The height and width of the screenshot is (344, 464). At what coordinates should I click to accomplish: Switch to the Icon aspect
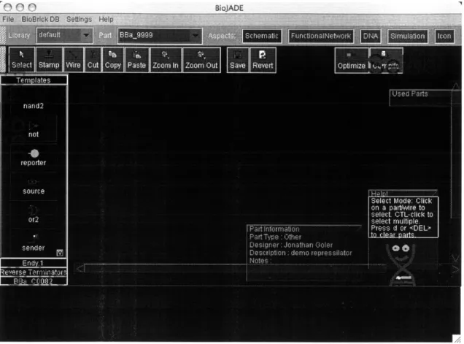coord(444,36)
